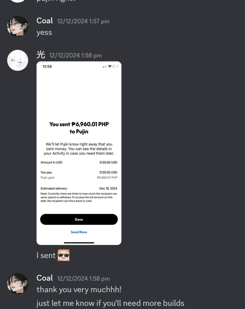
Task: Click the Coal username above 'yess'
Action: 45,21
